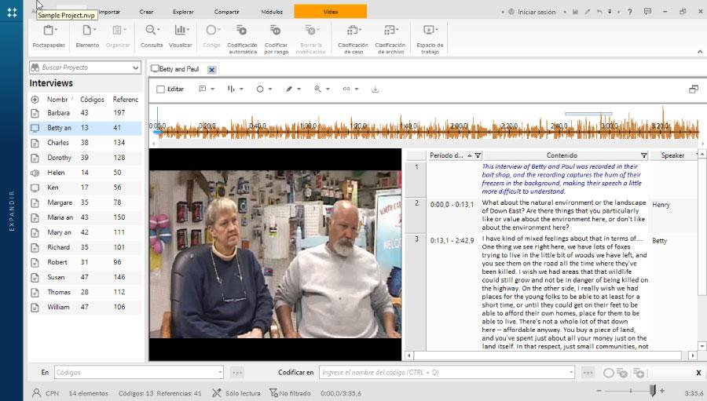Click the zoom slider handle in status bar
Image resolution: width=707 pixels, height=401 pixels.
point(653,390)
